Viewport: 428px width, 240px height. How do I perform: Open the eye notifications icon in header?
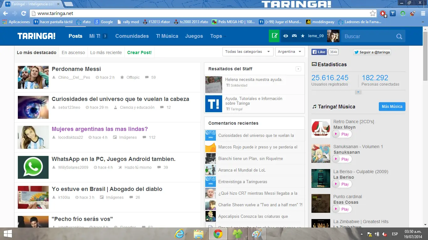tap(286, 36)
